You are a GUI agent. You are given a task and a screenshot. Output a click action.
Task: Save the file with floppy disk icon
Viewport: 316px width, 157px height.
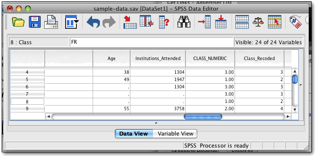[35, 22]
